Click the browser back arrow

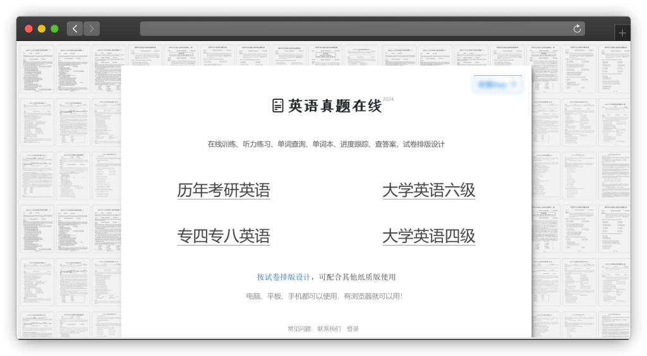(75, 28)
